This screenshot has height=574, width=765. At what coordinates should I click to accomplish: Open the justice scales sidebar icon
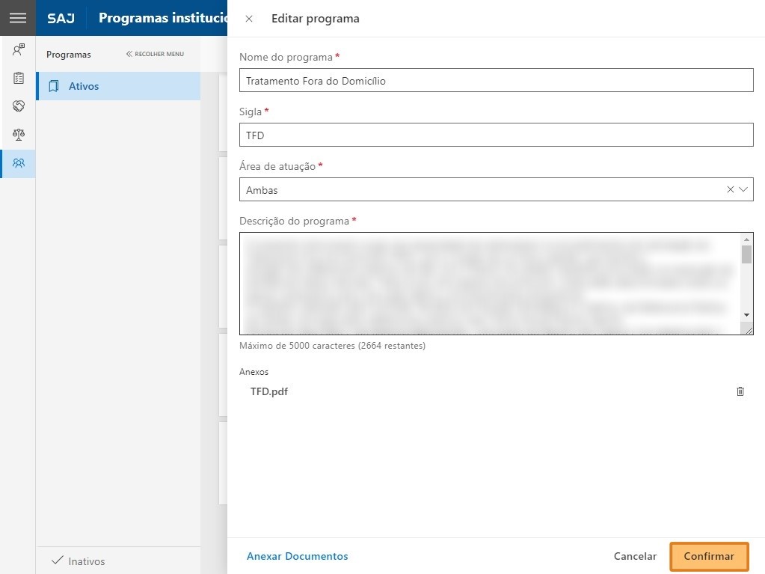point(19,134)
